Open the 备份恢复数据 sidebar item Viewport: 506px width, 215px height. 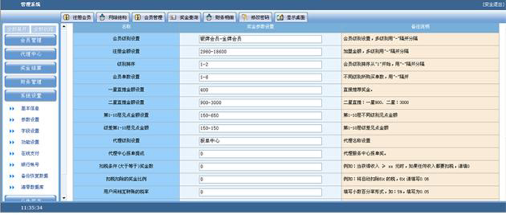tap(35, 176)
